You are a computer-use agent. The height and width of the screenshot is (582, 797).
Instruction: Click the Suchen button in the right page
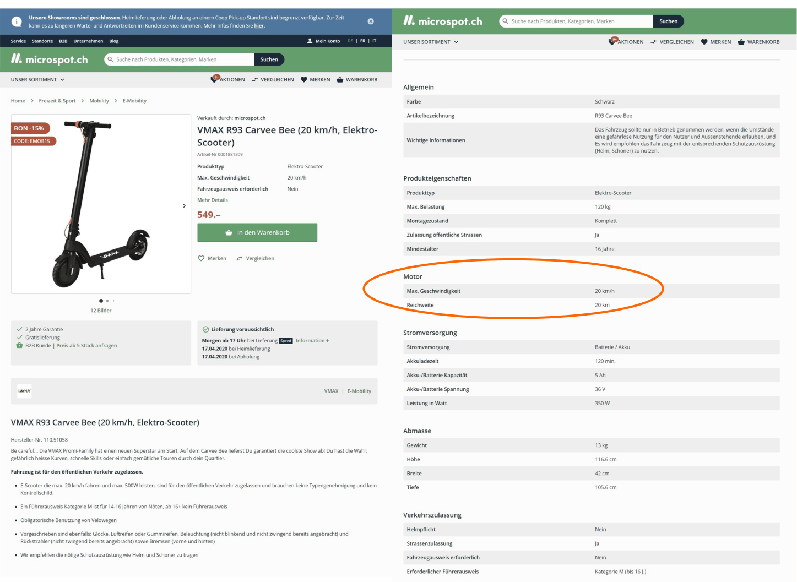pyautogui.click(x=669, y=21)
